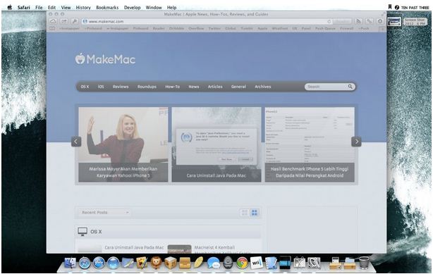The height and width of the screenshot is (274, 433).
Task: Open the bookmarks book icon in the bookmarks bar
Action: click(52, 28)
